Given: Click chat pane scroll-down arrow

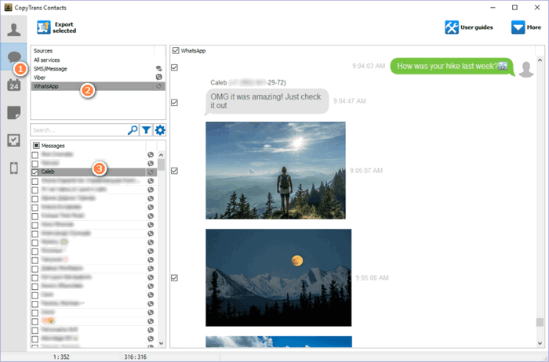Looking at the screenshot, I should tap(540, 343).
